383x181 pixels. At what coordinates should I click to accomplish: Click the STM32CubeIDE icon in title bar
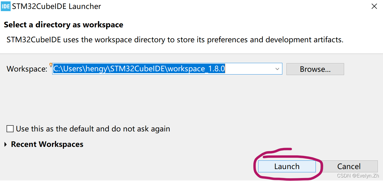pos(6,7)
